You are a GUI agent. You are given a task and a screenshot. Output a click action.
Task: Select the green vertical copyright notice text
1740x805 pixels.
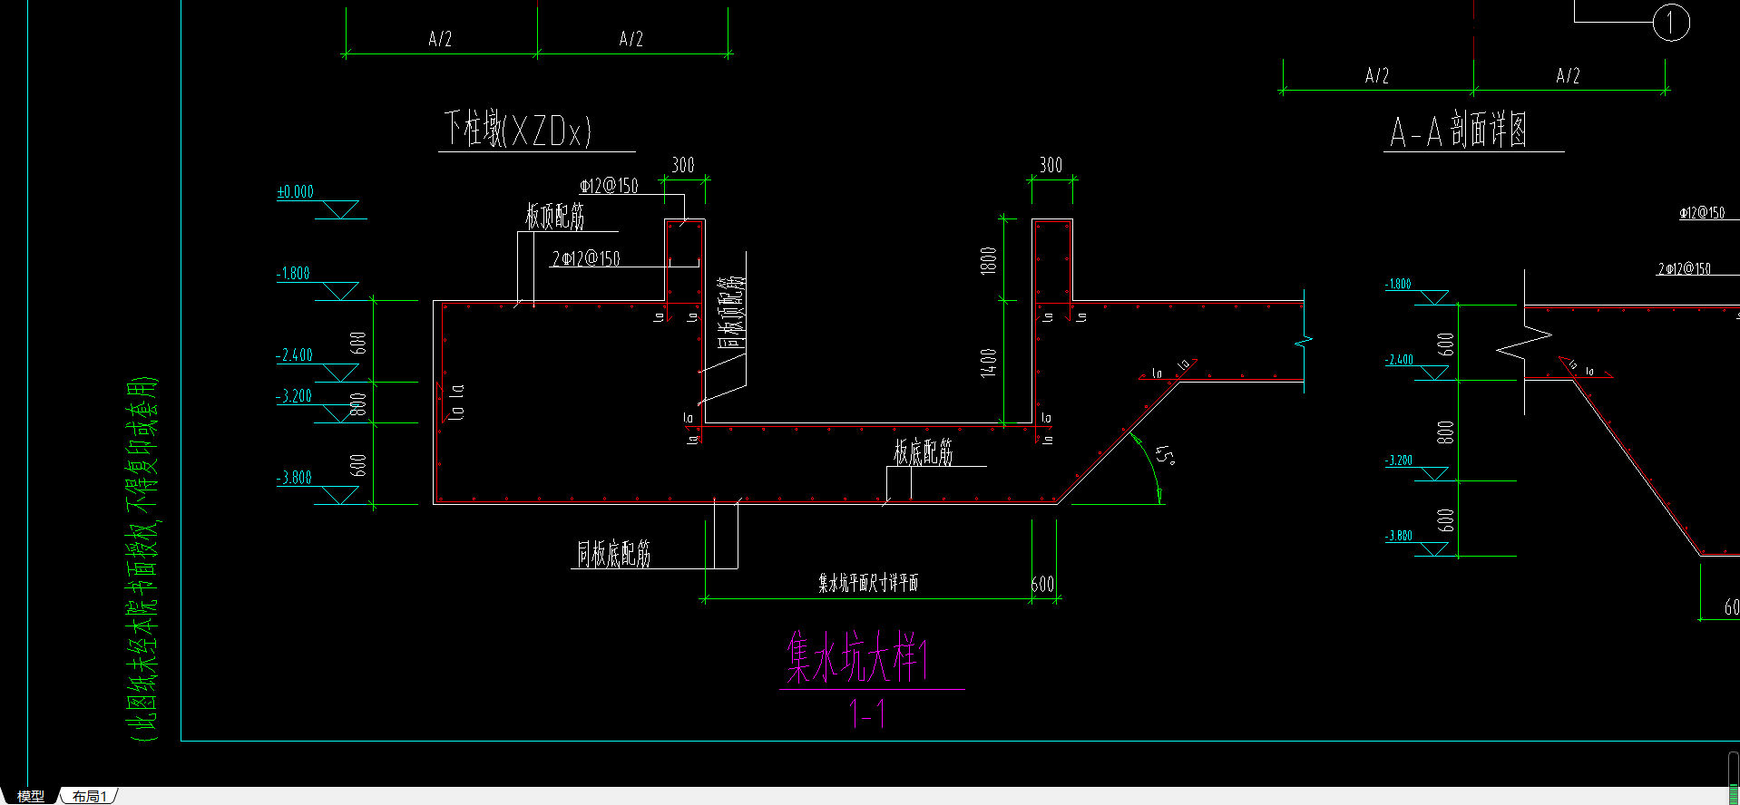pyautogui.click(x=142, y=559)
